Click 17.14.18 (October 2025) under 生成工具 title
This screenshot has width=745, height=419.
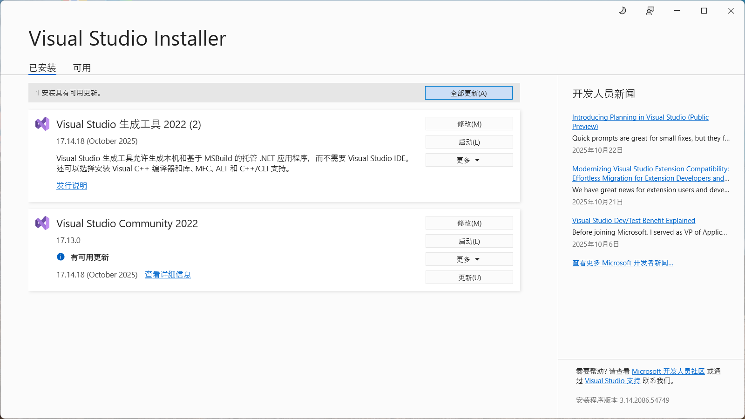click(x=97, y=141)
